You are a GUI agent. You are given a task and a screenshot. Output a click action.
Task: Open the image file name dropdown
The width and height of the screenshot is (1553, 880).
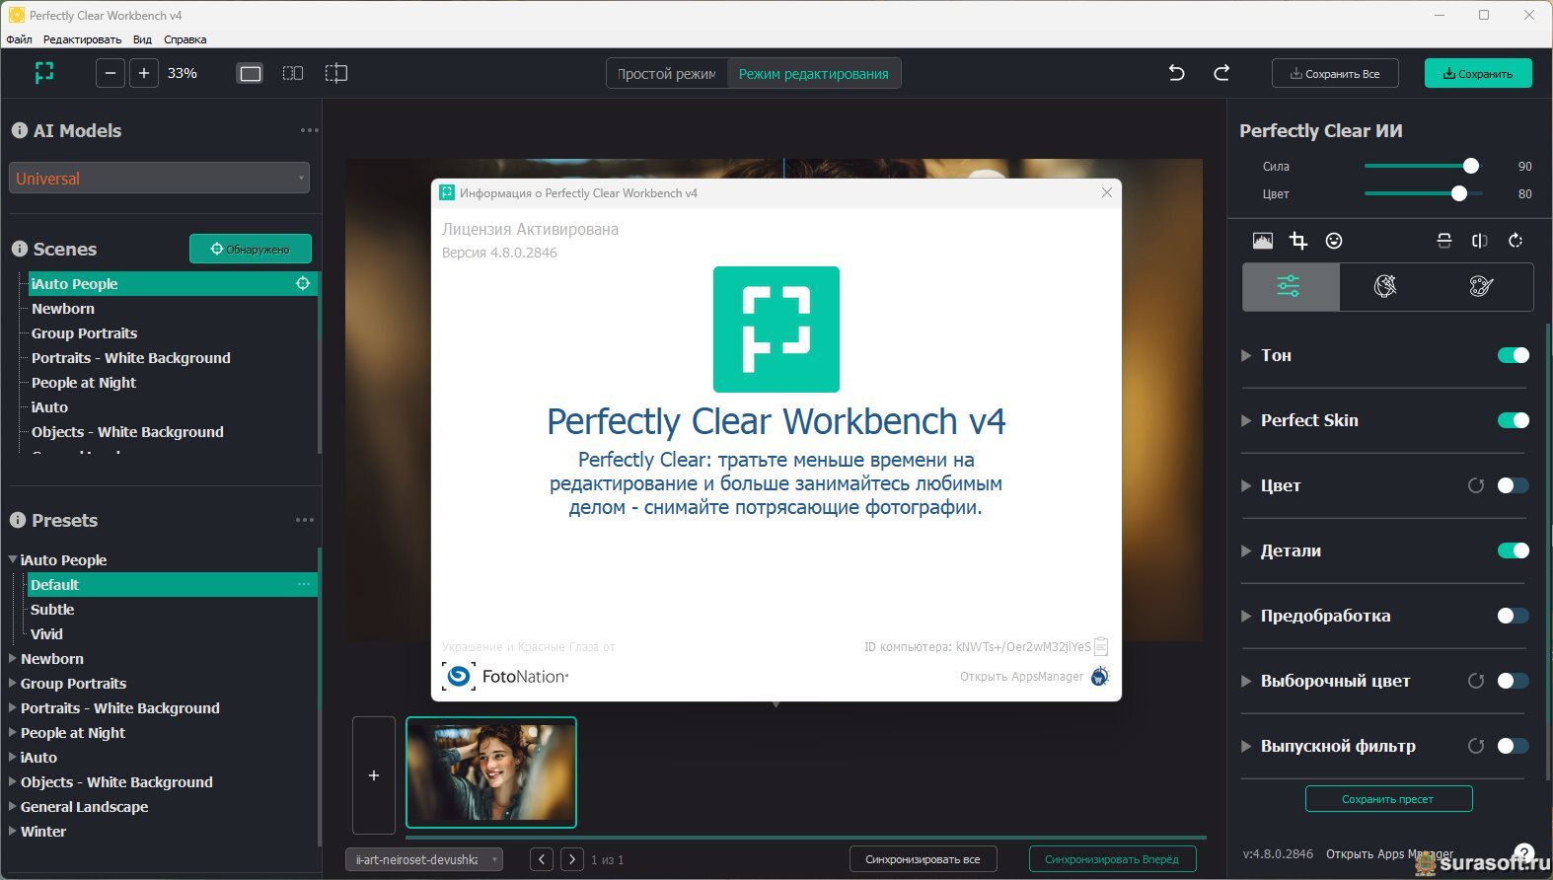pyautogui.click(x=424, y=859)
